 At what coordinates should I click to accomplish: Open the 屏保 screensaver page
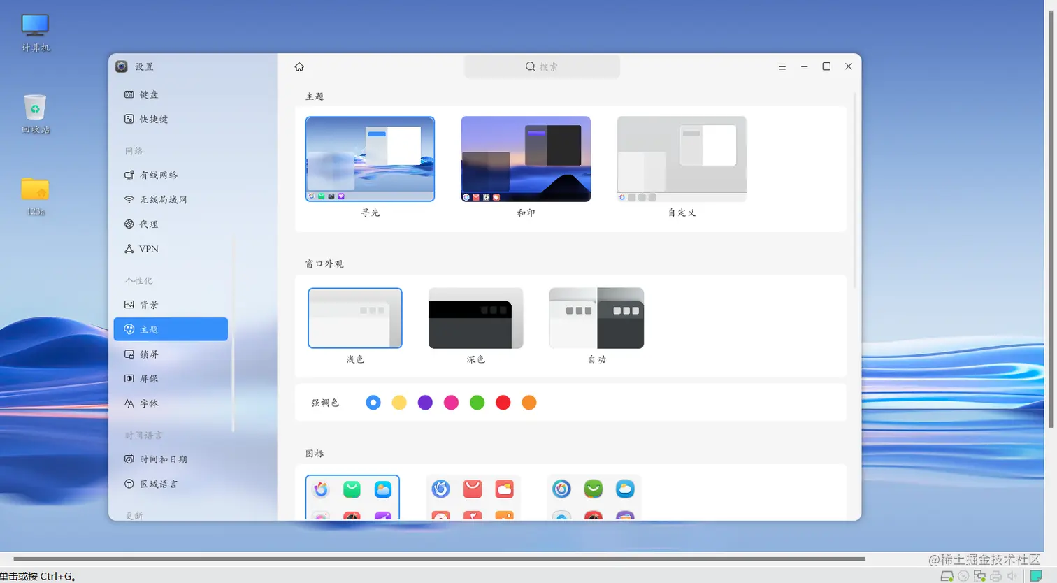171,379
